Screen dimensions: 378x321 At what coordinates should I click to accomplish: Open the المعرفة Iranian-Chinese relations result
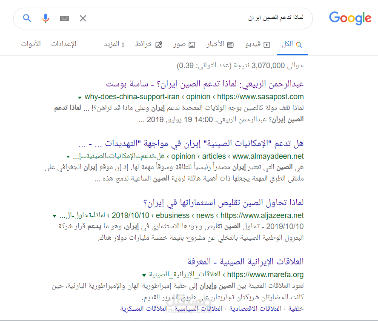point(246,262)
